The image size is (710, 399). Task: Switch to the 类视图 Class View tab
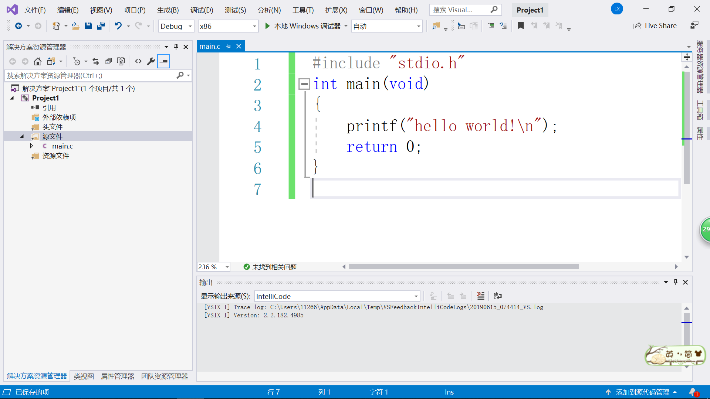click(x=84, y=376)
